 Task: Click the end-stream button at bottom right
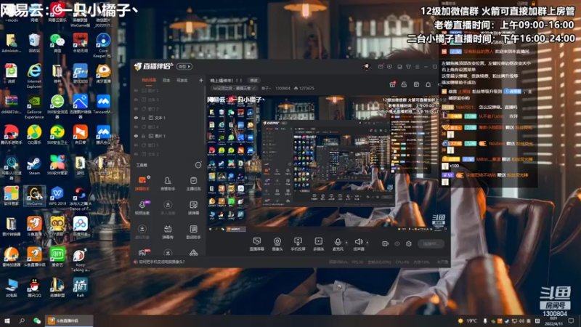coord(431,243)
